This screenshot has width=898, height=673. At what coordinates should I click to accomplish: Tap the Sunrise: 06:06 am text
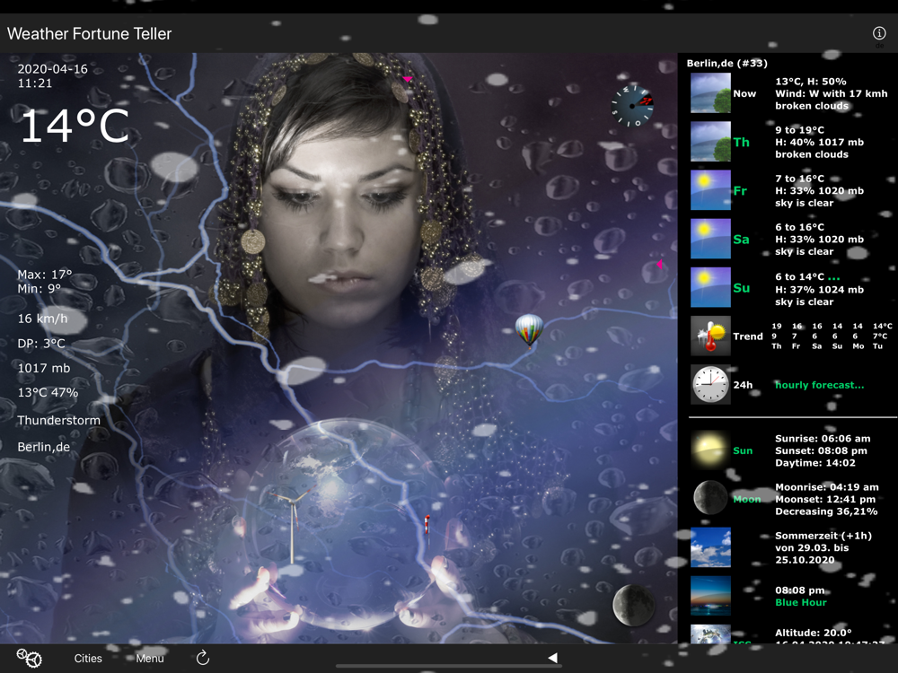coord(823,439)
